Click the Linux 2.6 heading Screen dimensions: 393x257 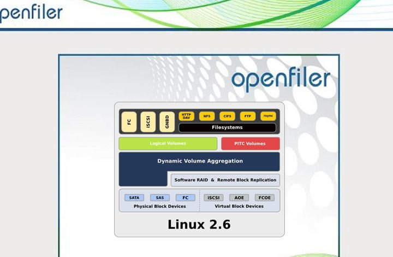pyautogui.click(x=199, y=224)
